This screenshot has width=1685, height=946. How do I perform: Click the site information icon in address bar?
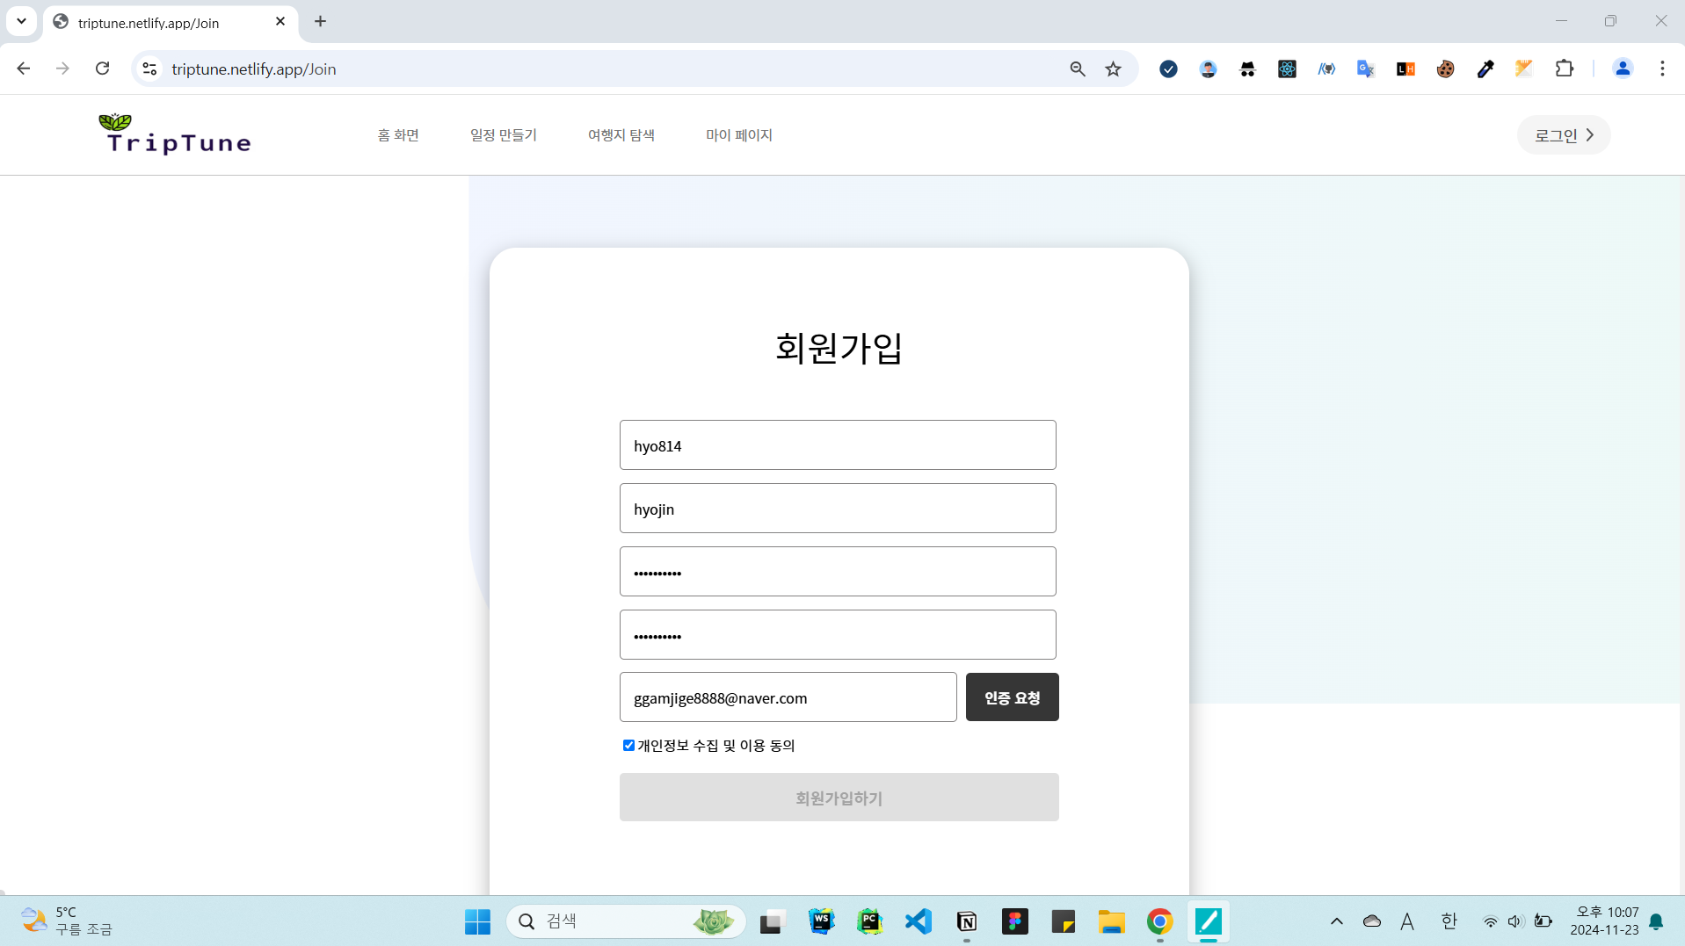[x=150, y=69]
